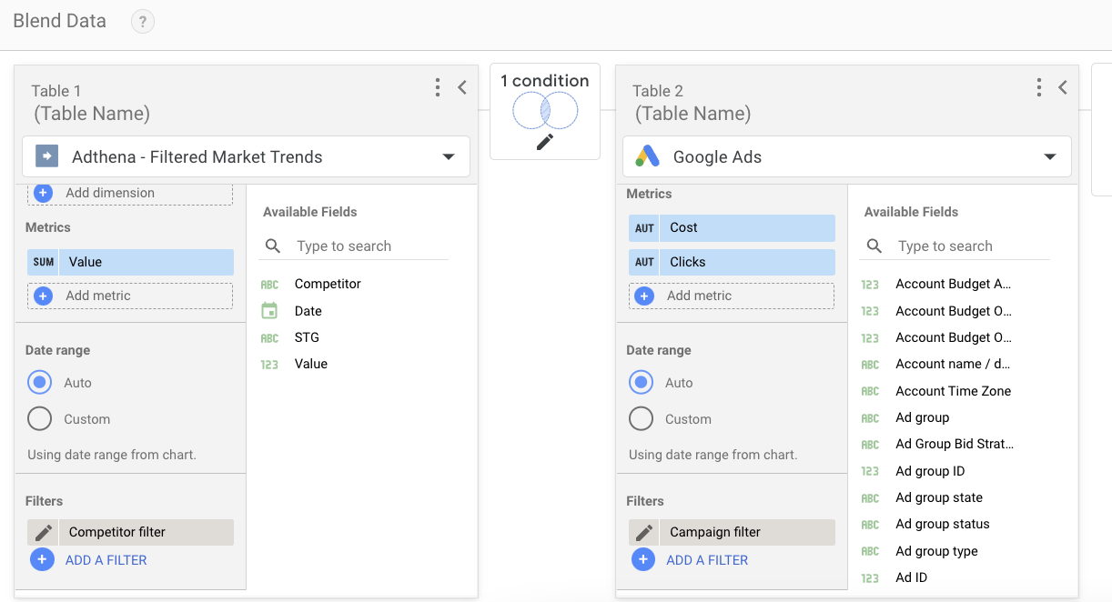Select the Clicks metric chip
1112x602 pixels.
[732, 262]
